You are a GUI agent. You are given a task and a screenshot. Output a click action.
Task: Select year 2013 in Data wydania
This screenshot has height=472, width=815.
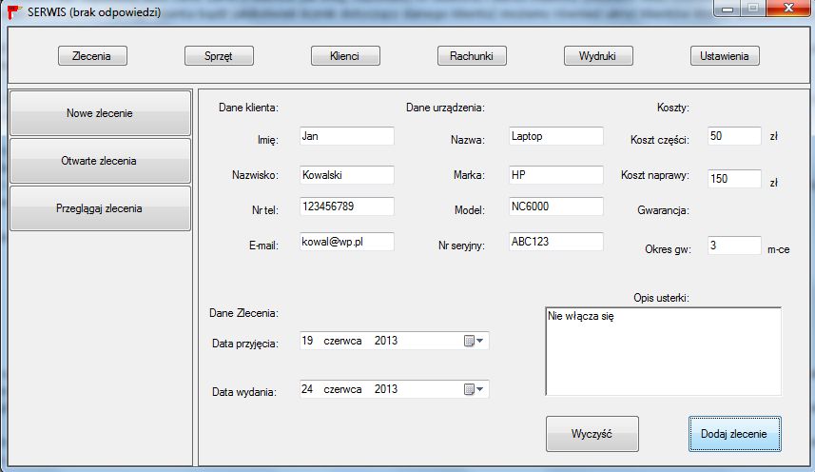[386, 389]
